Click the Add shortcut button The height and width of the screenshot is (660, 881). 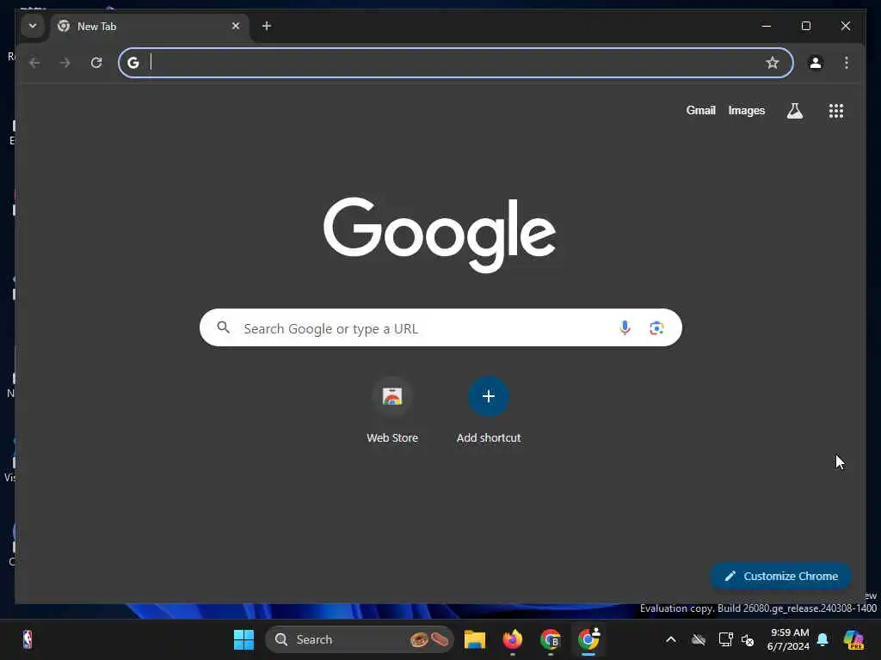point(489,410)
